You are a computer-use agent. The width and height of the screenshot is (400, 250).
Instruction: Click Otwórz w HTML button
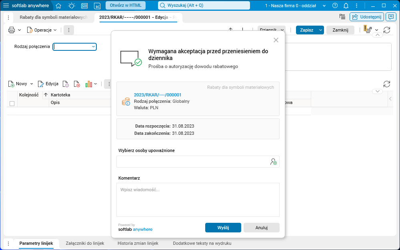coord(126,5)
